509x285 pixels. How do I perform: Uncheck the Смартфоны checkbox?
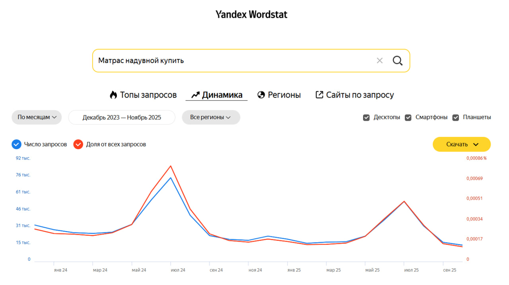[x=408, y=117]
